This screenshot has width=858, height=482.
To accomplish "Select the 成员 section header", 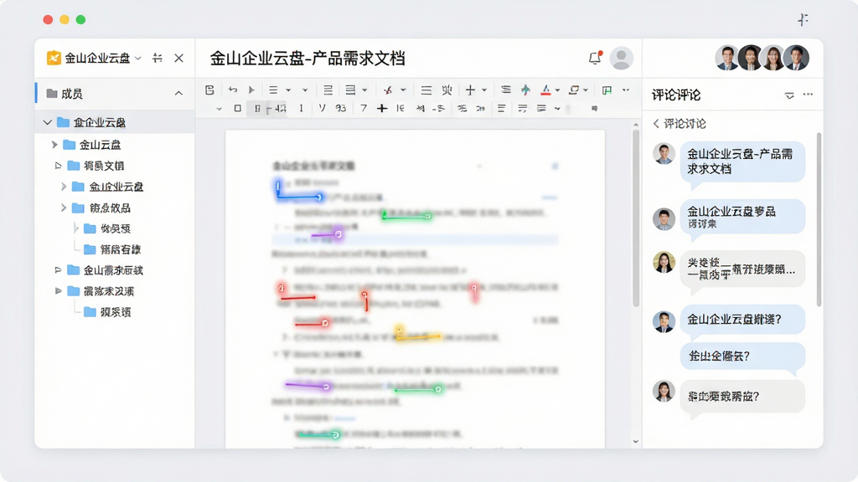I will point(115,94).
